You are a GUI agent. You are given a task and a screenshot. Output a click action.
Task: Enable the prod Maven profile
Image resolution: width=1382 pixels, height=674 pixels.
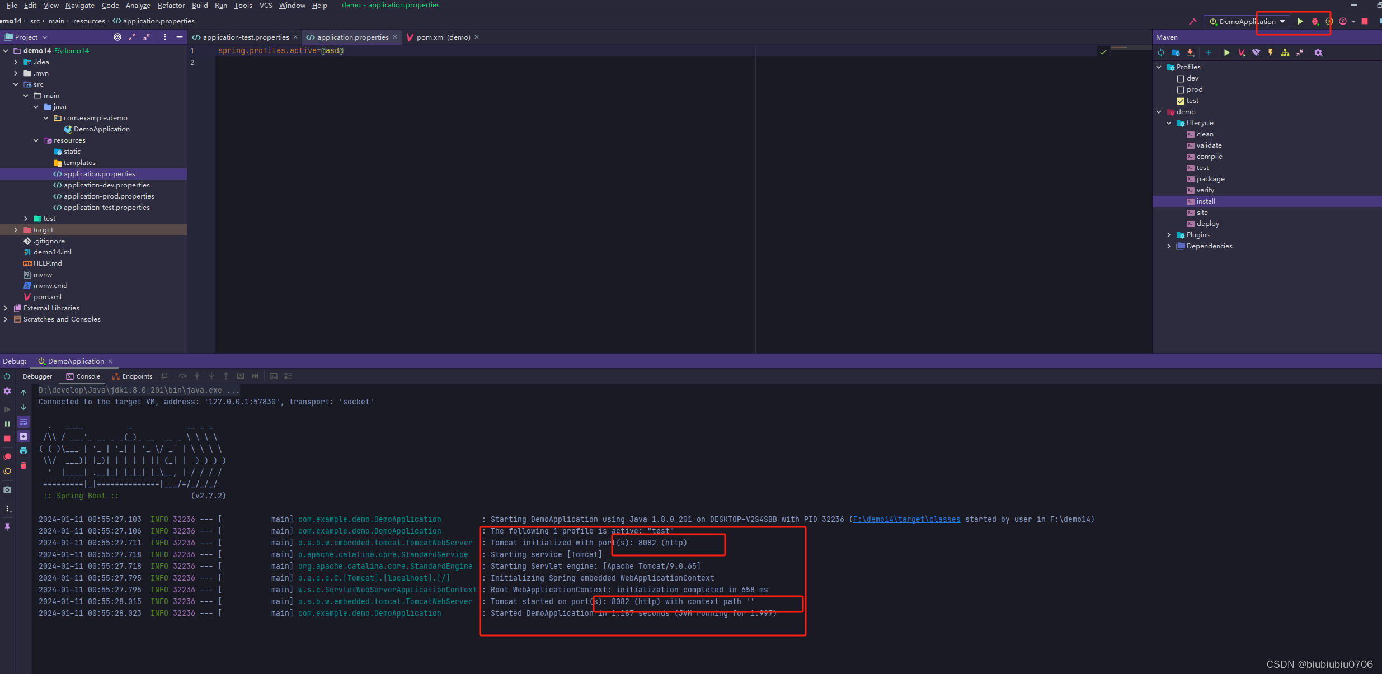pyautogui.click(x=1179, y=89)
